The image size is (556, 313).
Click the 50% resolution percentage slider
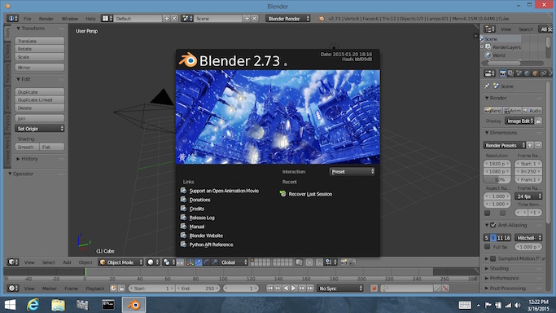pos(497,179)
